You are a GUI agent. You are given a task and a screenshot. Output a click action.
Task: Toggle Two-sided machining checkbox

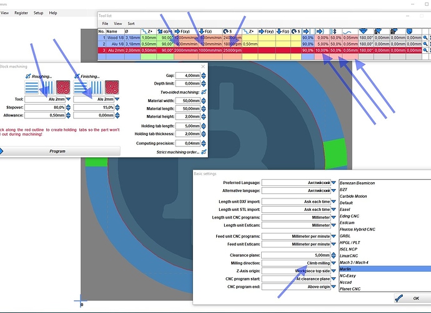(x=204, y=92)
